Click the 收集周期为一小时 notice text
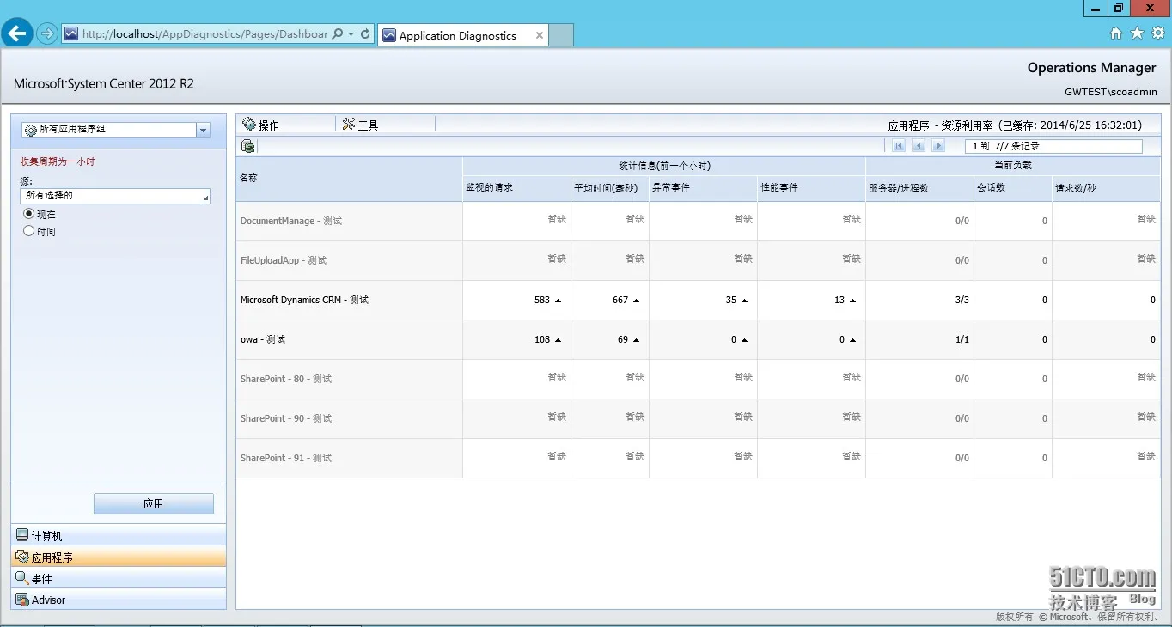 pos(58,161)
